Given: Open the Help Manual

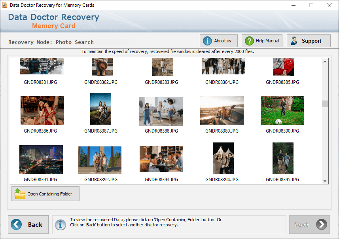Looking at the screenshot, I should coord(262,41).
